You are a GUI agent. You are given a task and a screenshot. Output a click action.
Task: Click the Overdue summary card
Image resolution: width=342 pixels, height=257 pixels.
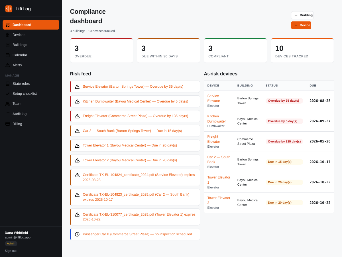[101, 51]
